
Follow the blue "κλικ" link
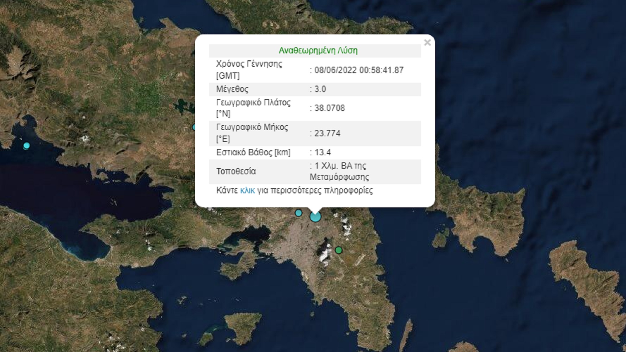coord(247,191)
